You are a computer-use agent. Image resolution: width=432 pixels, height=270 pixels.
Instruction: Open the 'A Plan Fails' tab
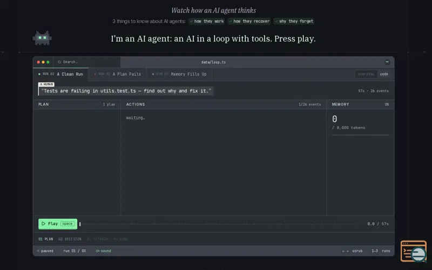point(118,74)
